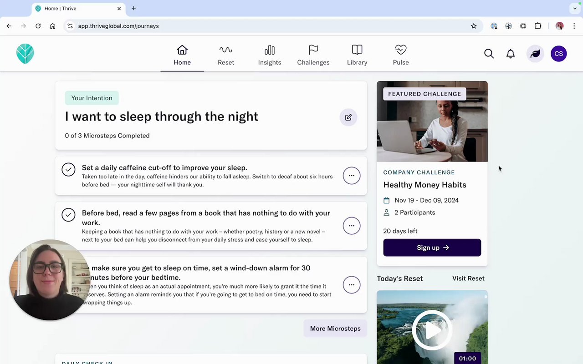Viewport: 583px width, 364px height.
Task: Click the Thrive leaf logo
Action: pos(25,54)
